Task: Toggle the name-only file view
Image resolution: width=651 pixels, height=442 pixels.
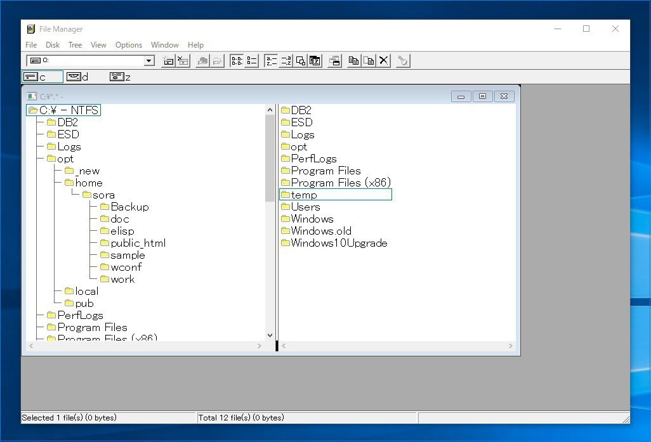Action: (237, 61)
